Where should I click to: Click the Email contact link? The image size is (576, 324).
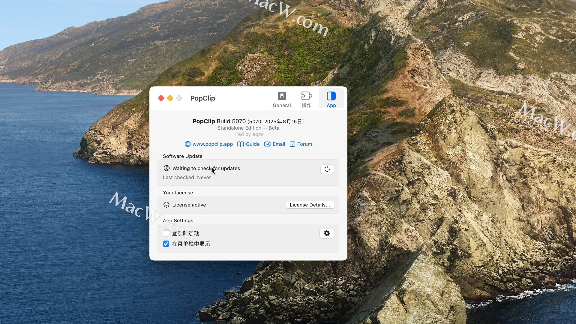pos(279,144)
